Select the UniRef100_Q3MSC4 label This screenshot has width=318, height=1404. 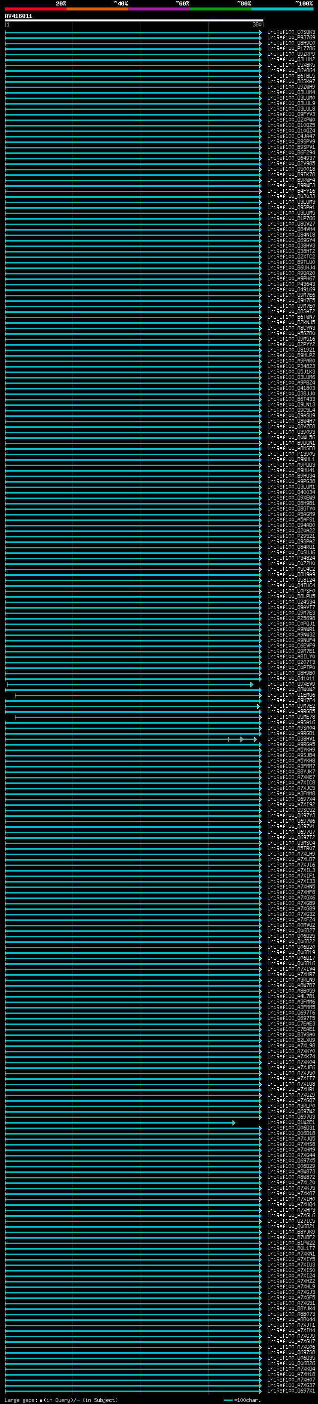pos(291,843)
